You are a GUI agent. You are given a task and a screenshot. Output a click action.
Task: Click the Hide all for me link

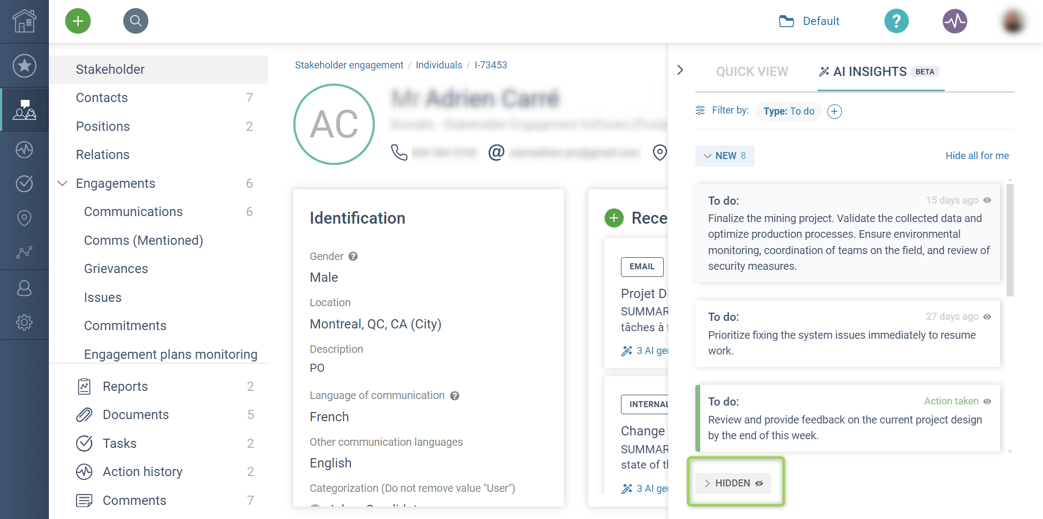(977, 156)
